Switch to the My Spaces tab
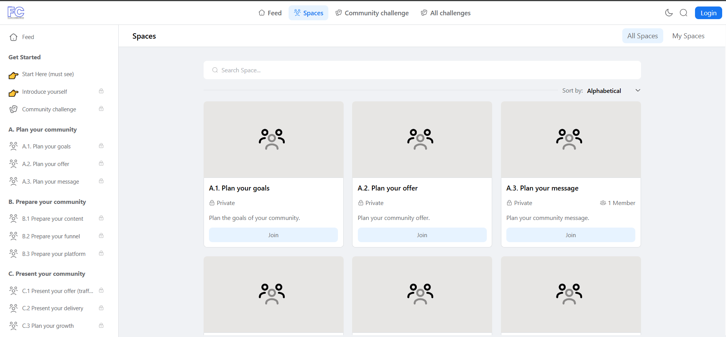Image resolution: width=726 pixels, height=337 pixels. coord(688,36)
